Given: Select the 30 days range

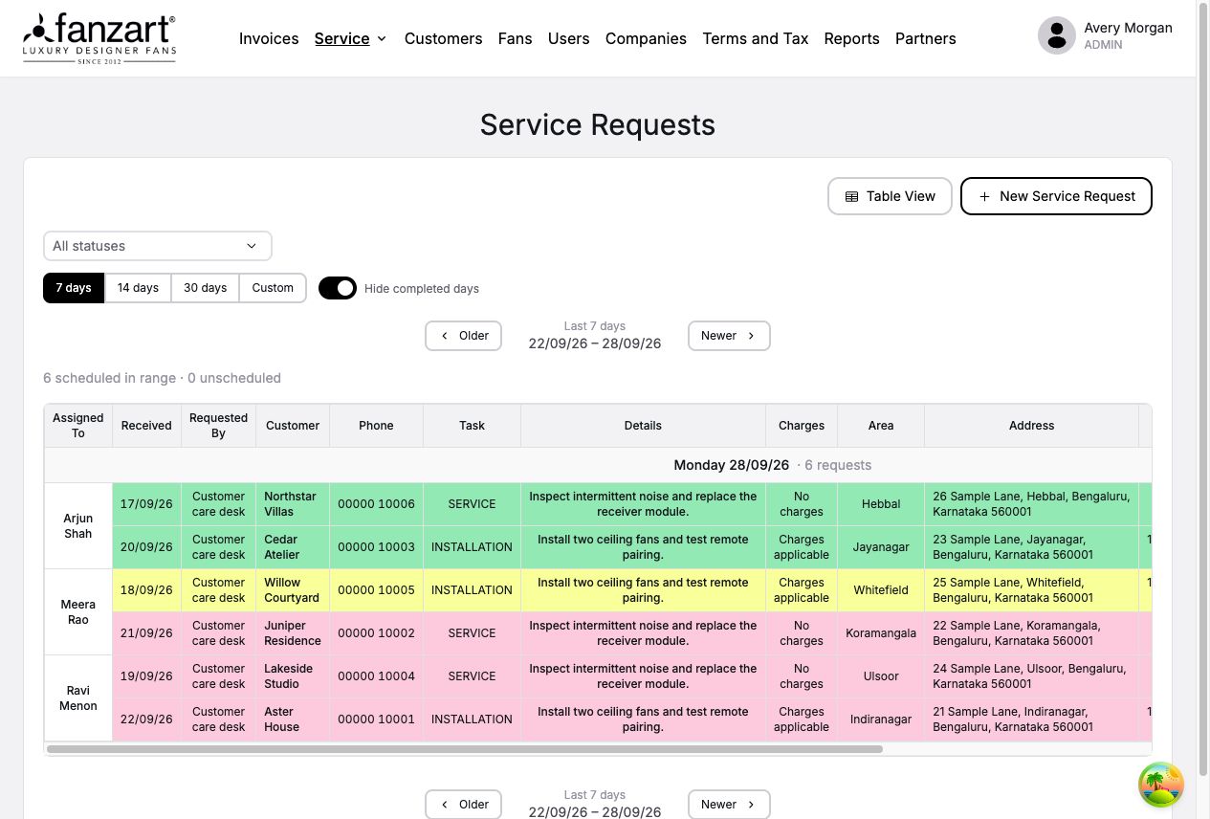Looking at the screenshot, I should click(x=206, y=288).
